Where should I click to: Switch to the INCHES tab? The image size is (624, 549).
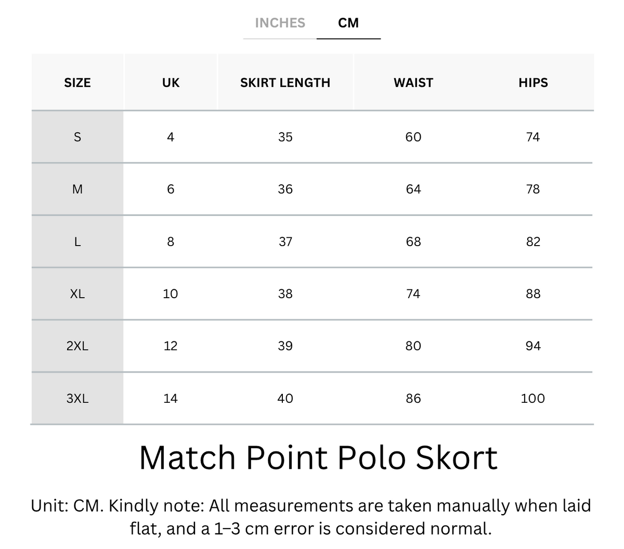pos(280,23)
